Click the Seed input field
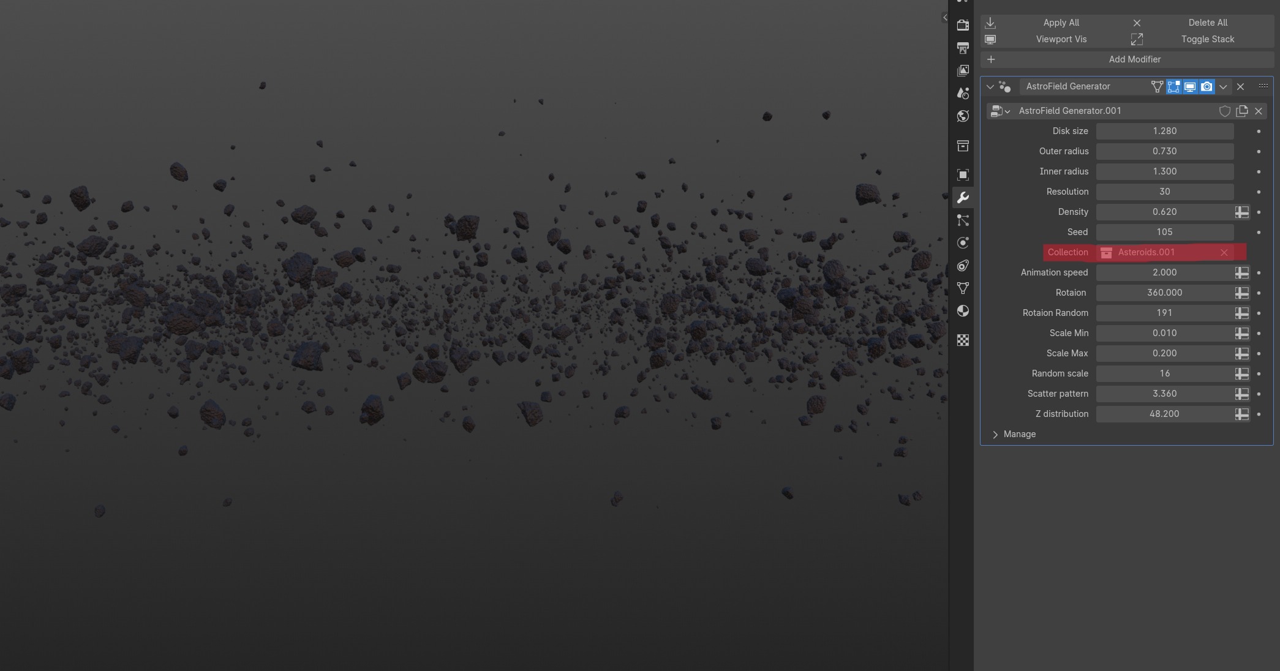Screen dimensions: 1280x671 click(1164, 232)
